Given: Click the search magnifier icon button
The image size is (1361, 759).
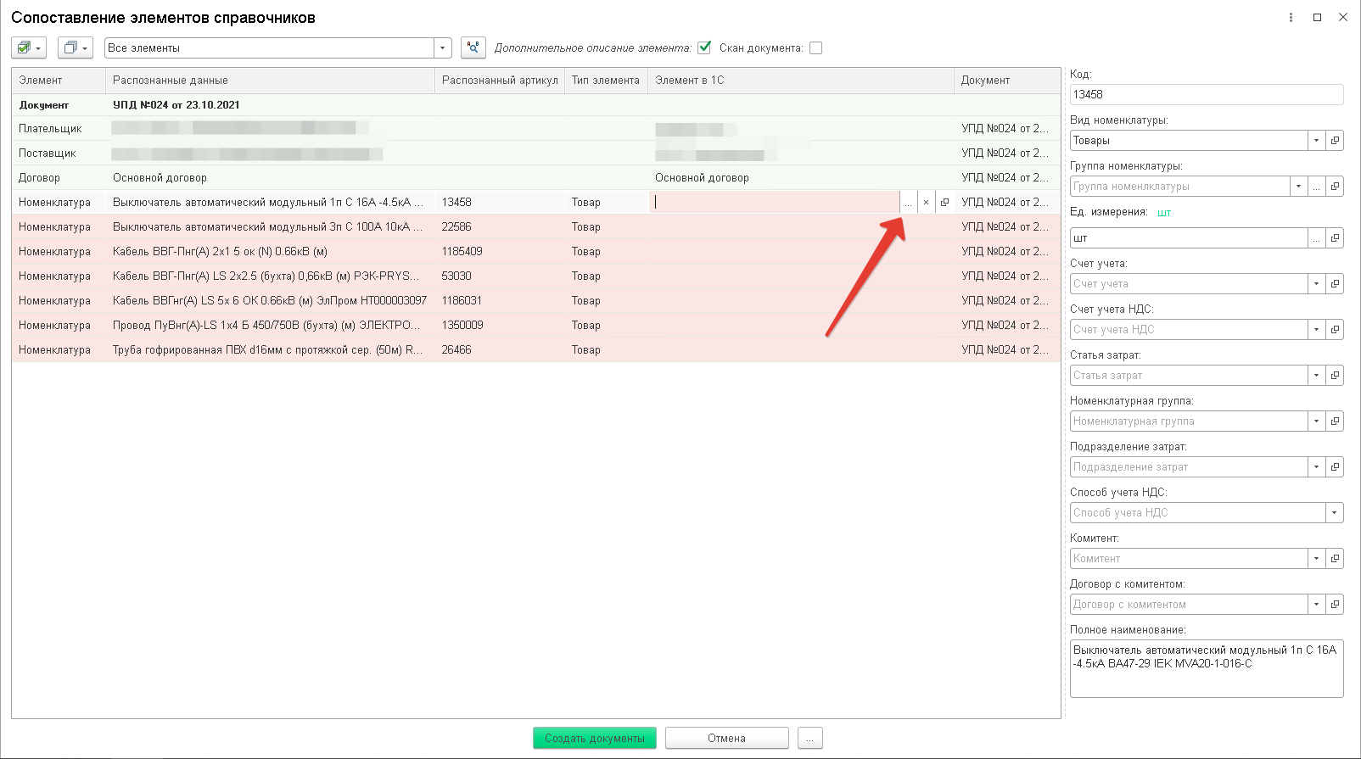Looking at the screenshot, I should tap(473, 48).
